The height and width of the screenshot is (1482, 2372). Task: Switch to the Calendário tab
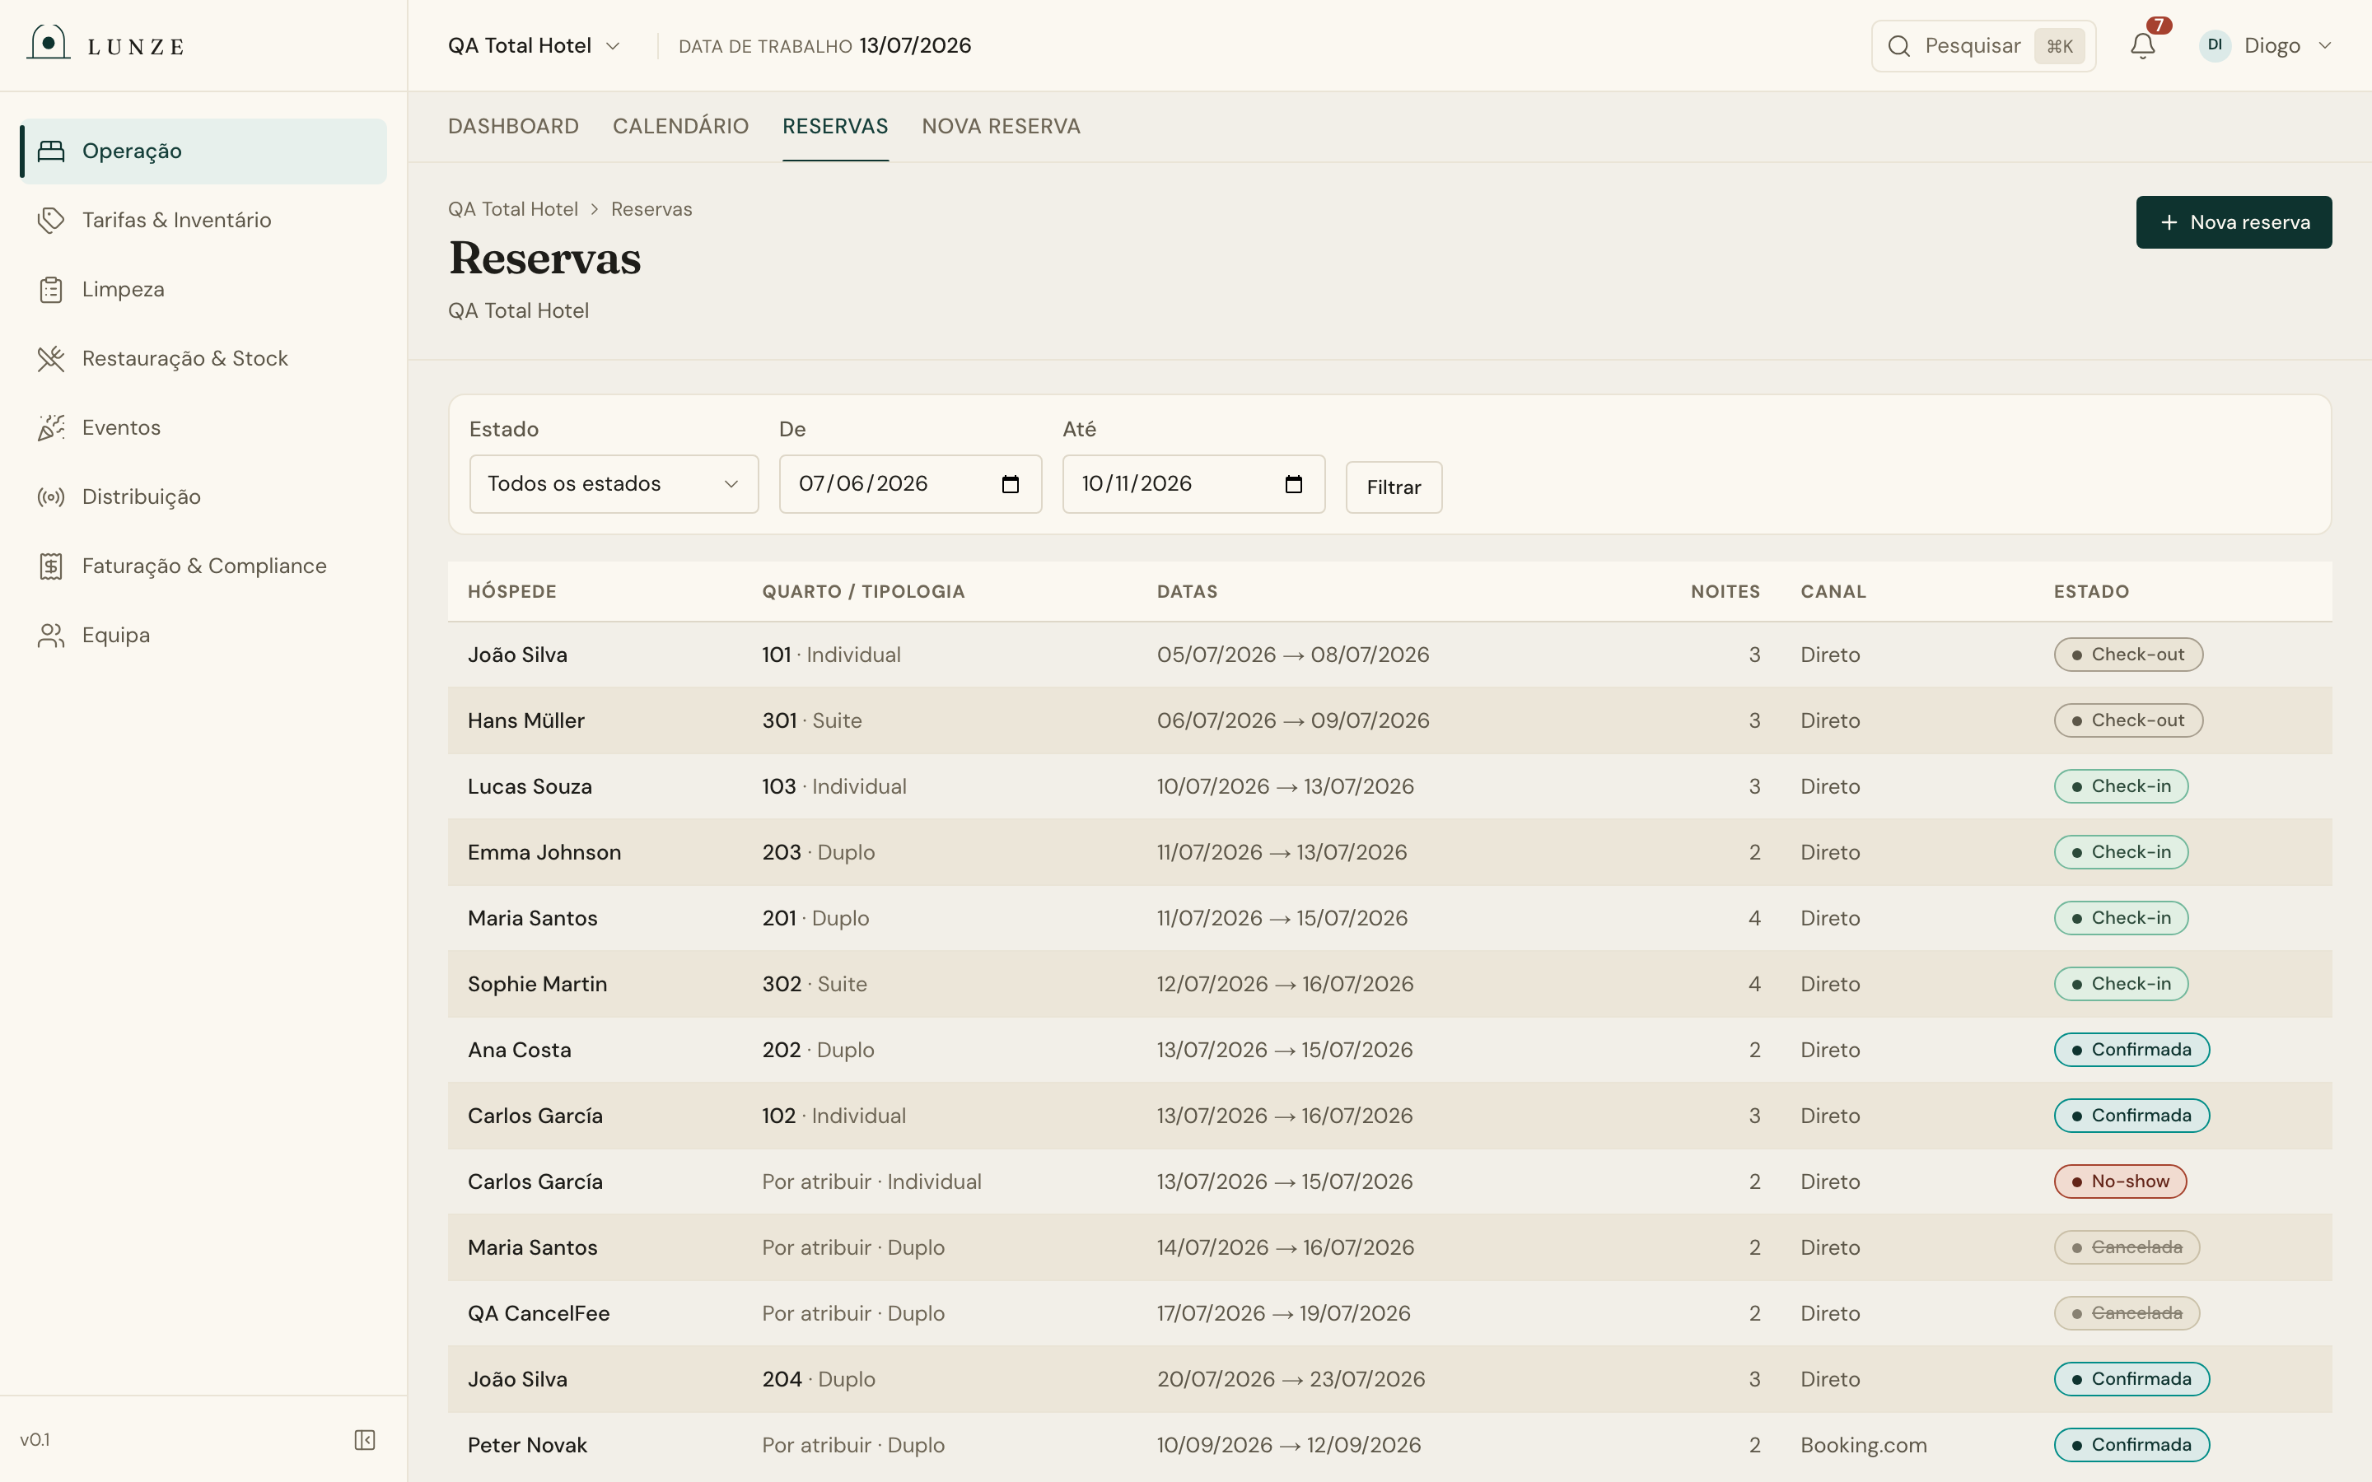[x=680, y=127]
